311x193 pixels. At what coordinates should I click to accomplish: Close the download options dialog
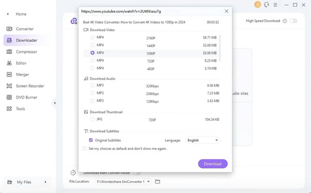coord(227,11)
